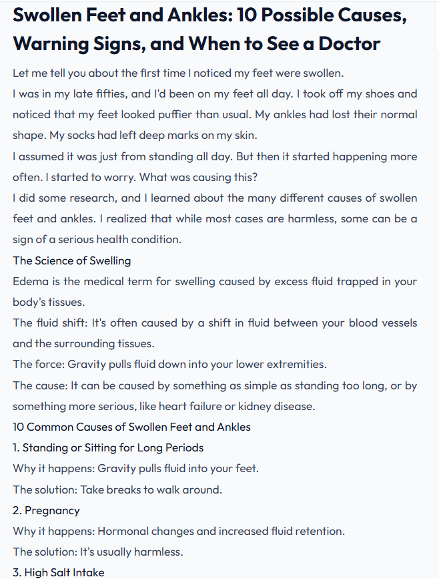Click '10 Common Causes of Swollen Feet and Ankles' heading
This screenshot has width=439, height=579.
click(x=131, y=427)
